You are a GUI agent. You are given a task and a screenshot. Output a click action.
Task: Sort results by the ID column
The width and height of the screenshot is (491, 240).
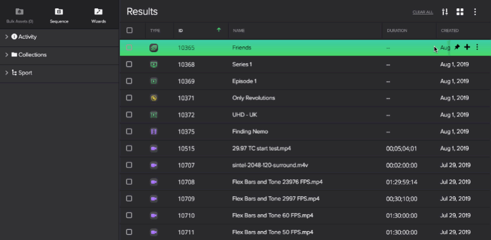pos(181,30)
